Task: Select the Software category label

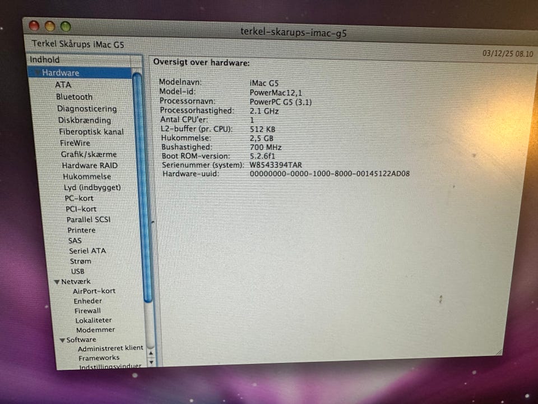Action: click(x=81, y=340)
